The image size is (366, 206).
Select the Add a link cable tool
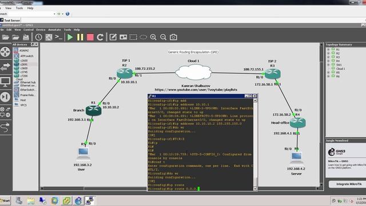tap(5, 128)
